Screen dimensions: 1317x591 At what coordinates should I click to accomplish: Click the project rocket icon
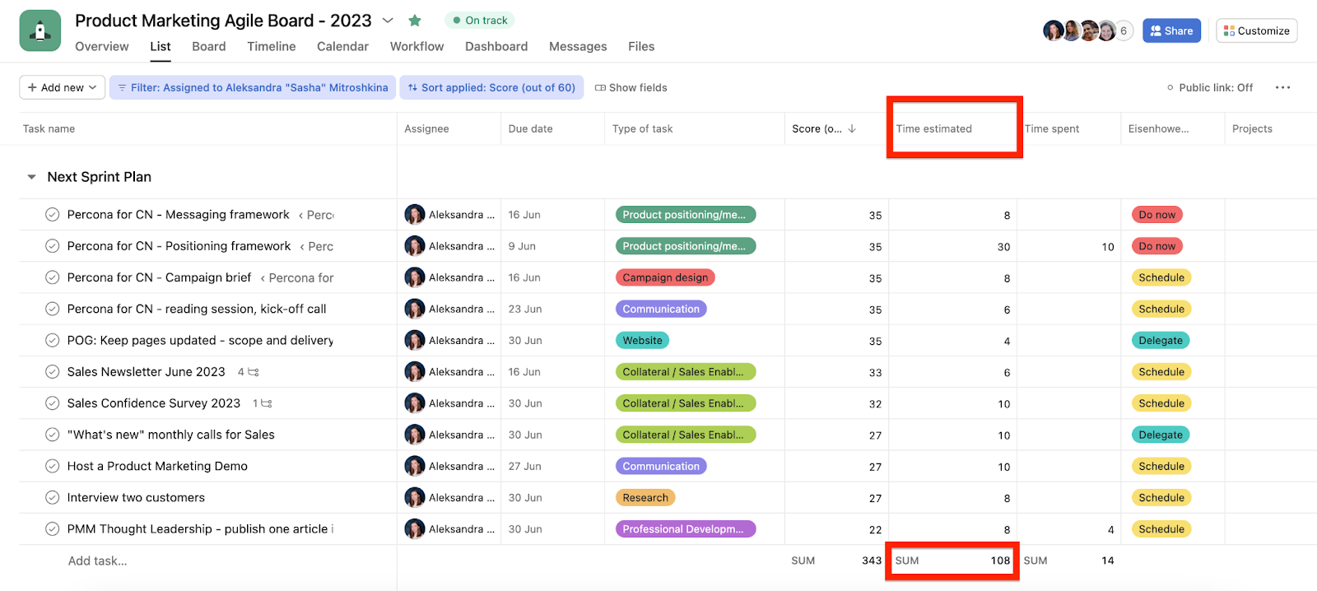[40, 30]
